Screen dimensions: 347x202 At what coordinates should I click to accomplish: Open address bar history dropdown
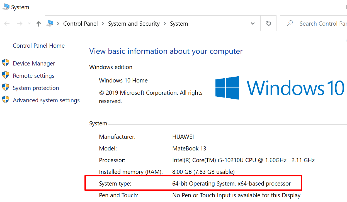click(253, 24)
